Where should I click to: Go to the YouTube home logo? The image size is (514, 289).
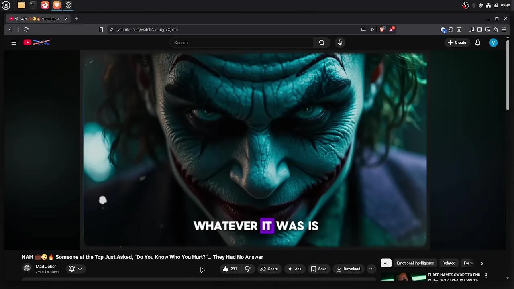(37, 42)
